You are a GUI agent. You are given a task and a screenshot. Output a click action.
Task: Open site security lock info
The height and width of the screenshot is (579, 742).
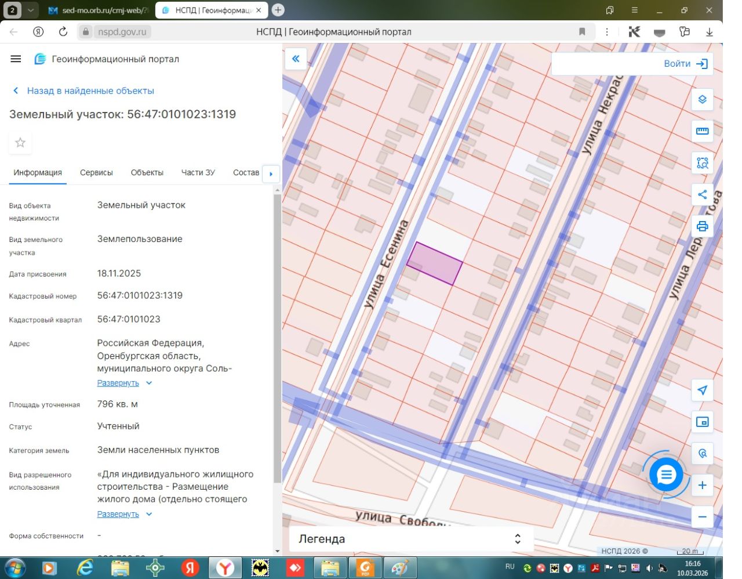click(86, 32)
